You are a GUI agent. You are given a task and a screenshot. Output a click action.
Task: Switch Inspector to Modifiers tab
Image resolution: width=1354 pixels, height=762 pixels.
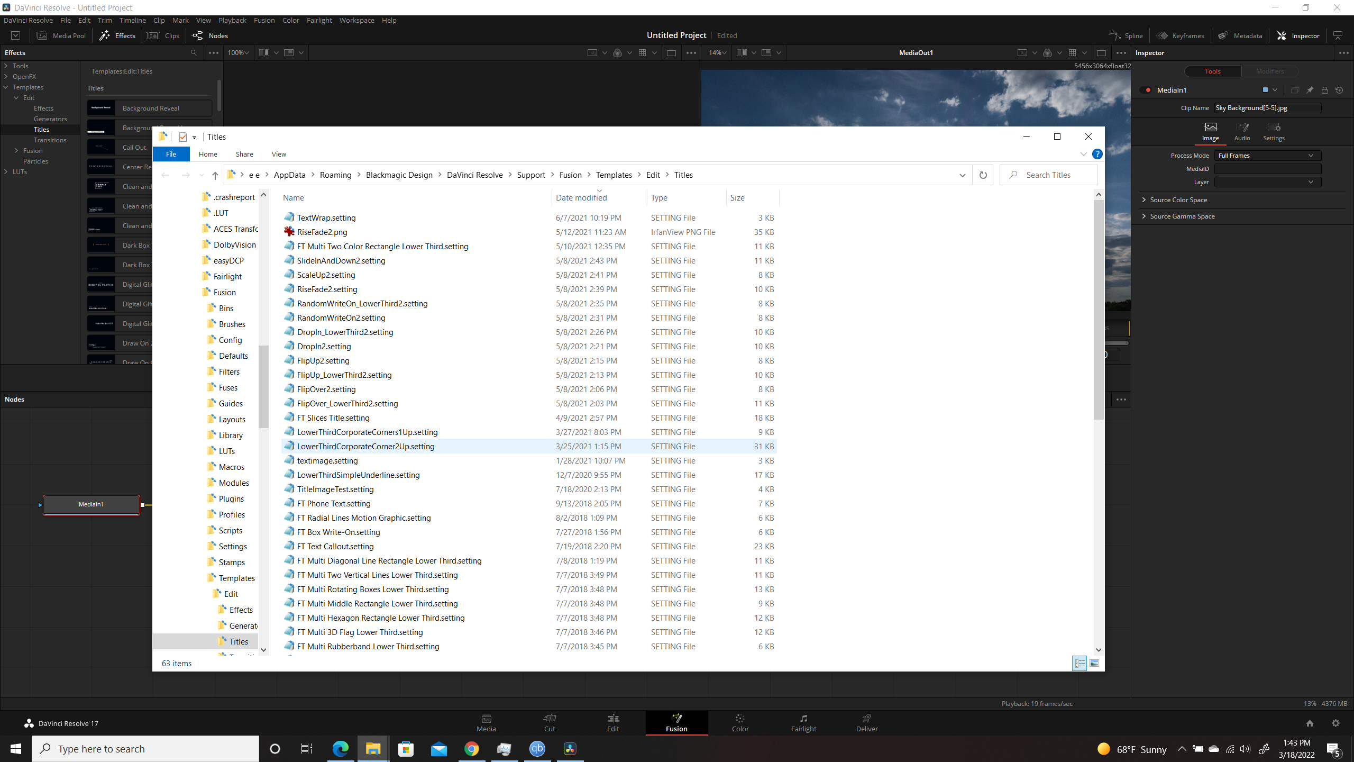point(1269,71)
